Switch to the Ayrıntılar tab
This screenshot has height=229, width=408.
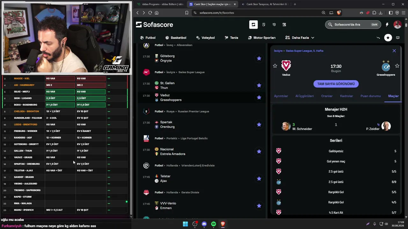[x=281, y=96]
